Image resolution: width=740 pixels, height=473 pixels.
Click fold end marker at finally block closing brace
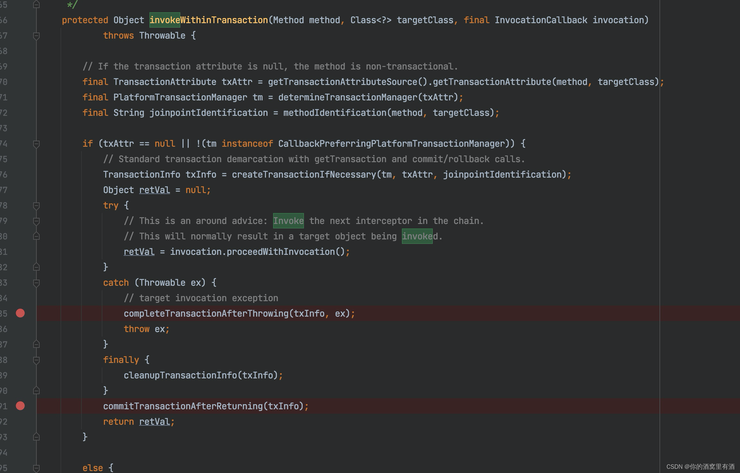coord(36,391)
